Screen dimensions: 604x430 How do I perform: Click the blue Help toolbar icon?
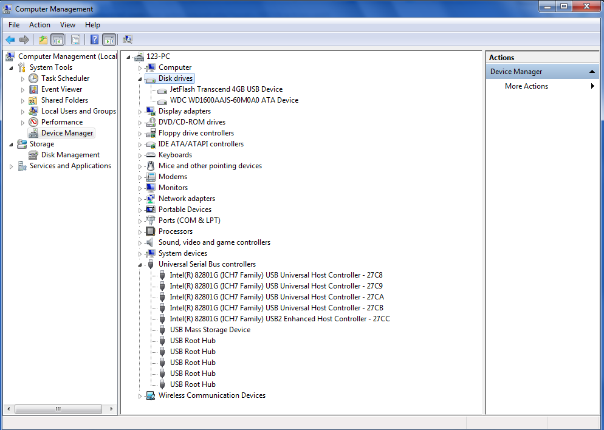[x=94, y=39]
